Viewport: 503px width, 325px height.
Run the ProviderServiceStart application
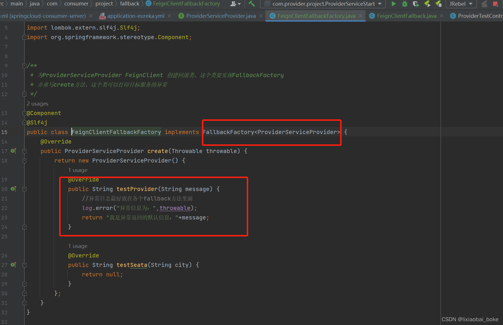point(394,4)
